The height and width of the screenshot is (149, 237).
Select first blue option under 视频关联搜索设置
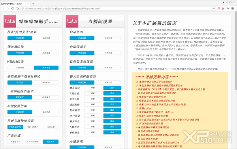pyautogui.click(x=15, y=127)
